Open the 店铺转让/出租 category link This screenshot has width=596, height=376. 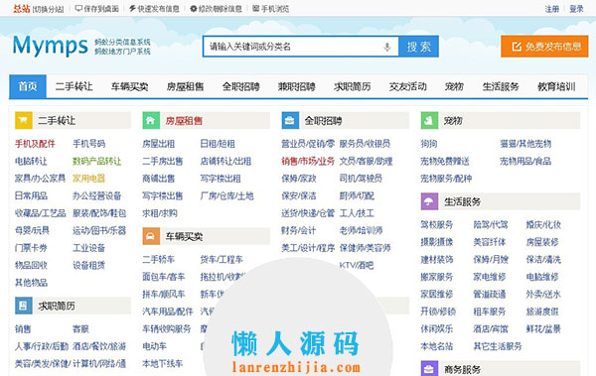coord(225,161)
